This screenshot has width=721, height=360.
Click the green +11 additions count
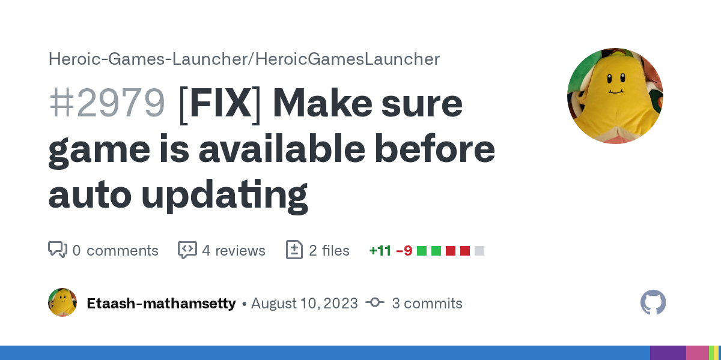click(x=380, y=251)
